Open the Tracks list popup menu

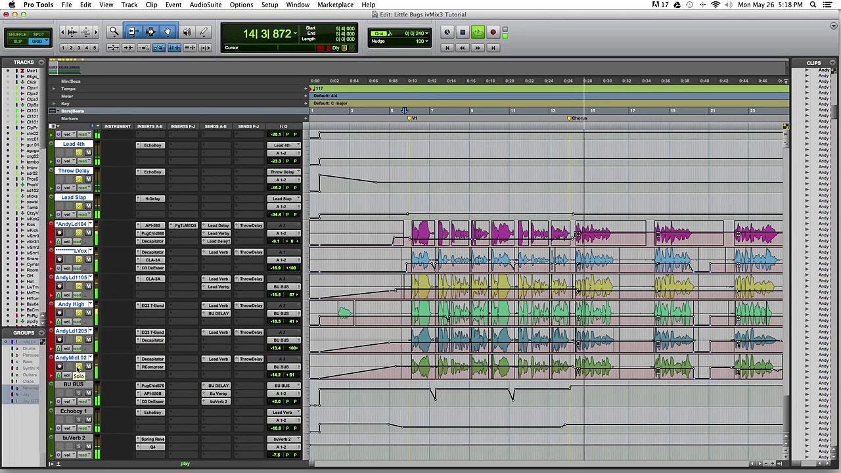click(x=41, y=62)
